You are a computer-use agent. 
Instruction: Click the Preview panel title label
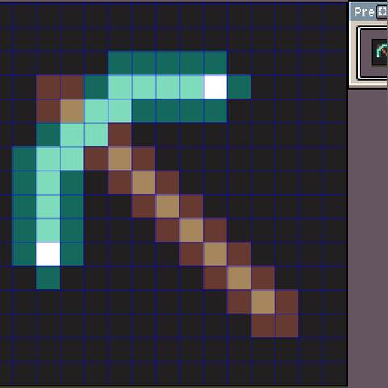[365, 12]
